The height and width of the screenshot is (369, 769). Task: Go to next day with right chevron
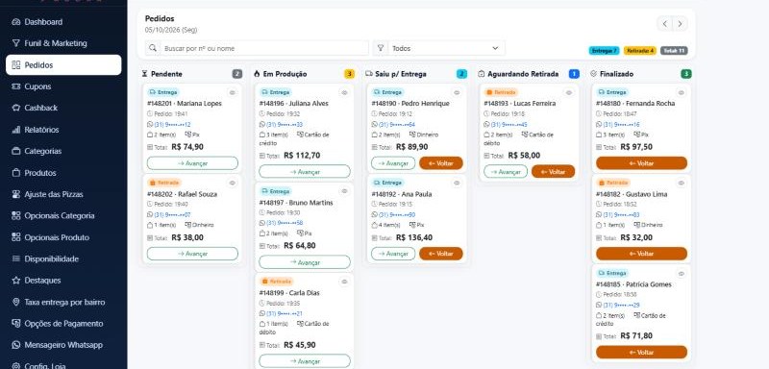pyautogui.click(x=680, y=23)
